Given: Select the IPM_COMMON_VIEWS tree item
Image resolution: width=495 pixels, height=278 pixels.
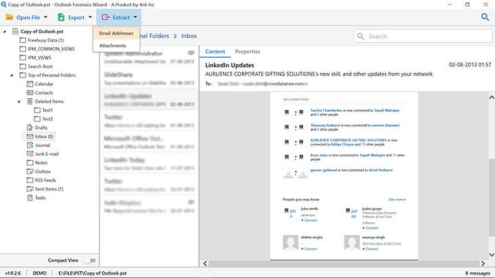Looking at the screenshot, I should point(51,49).
